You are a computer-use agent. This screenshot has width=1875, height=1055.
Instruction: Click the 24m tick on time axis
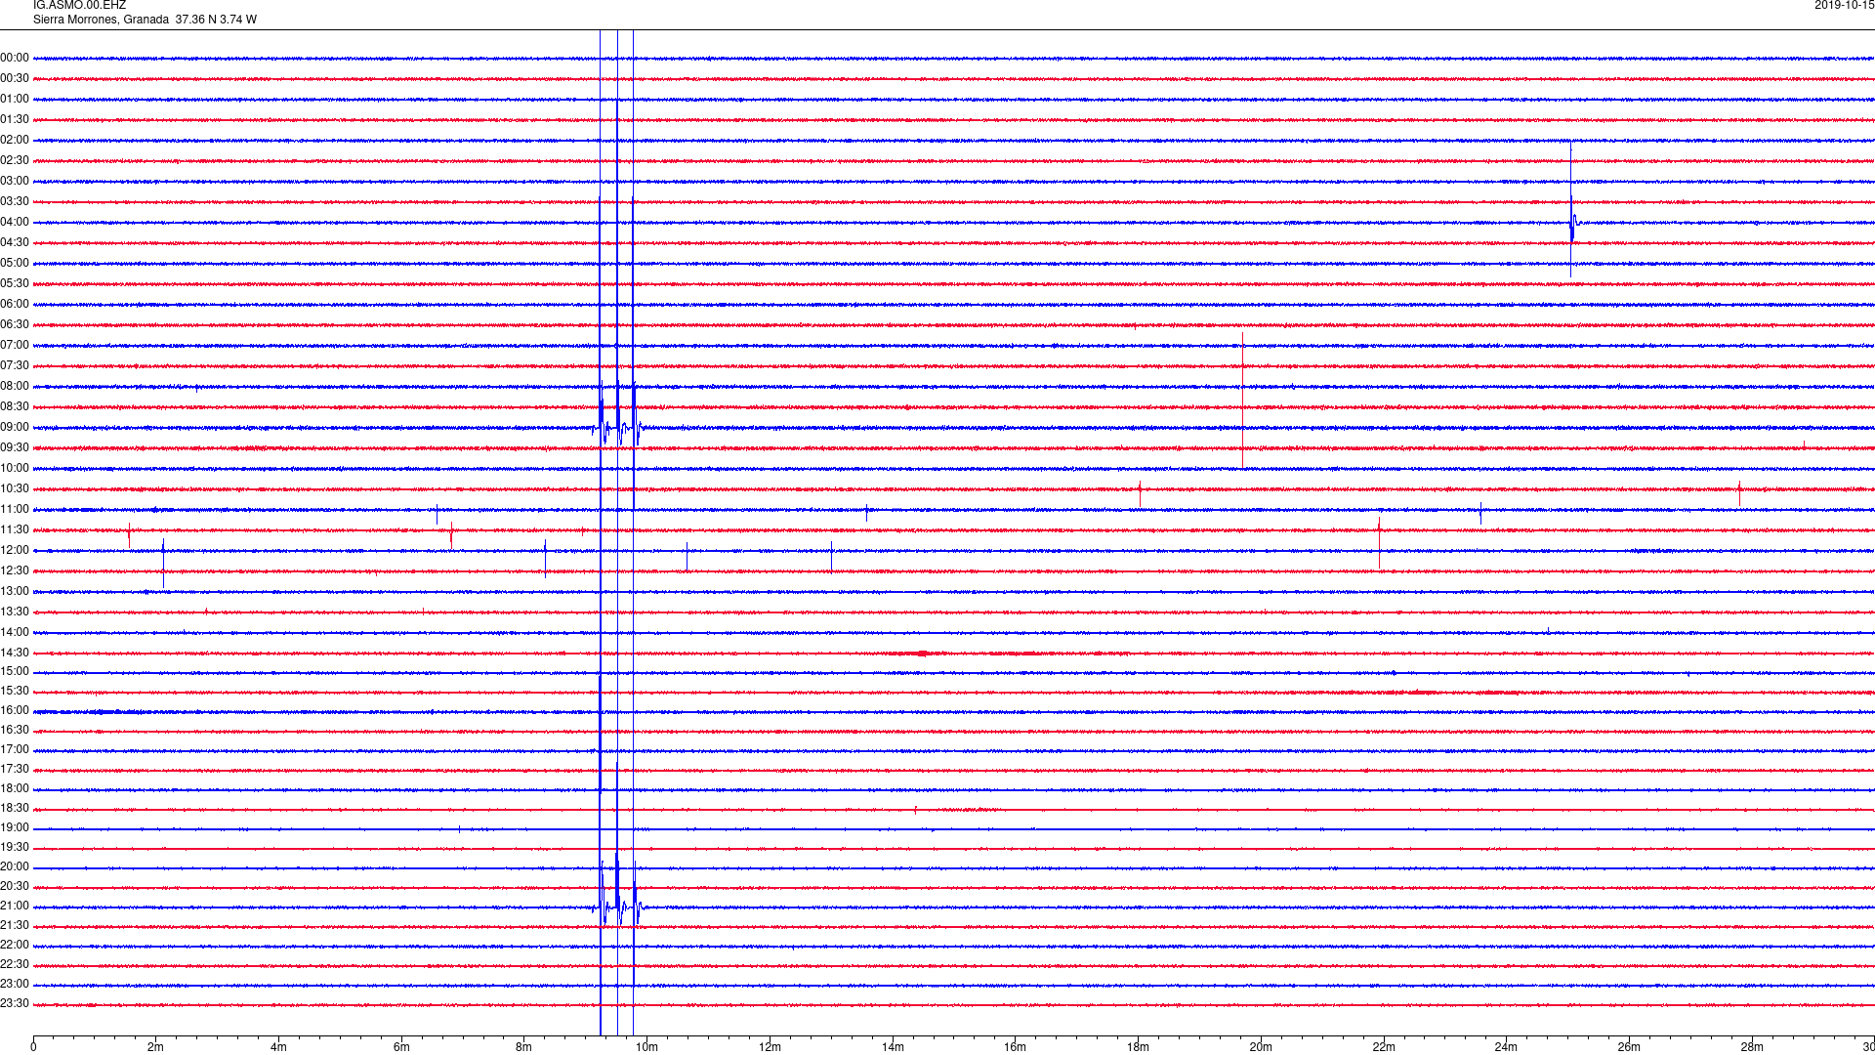click(1506, 1047)
